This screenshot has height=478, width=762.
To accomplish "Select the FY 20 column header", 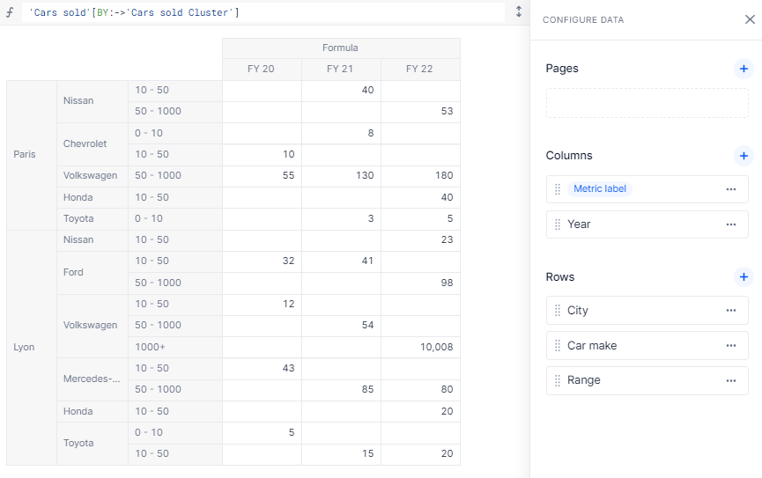I will pos(262,69).
